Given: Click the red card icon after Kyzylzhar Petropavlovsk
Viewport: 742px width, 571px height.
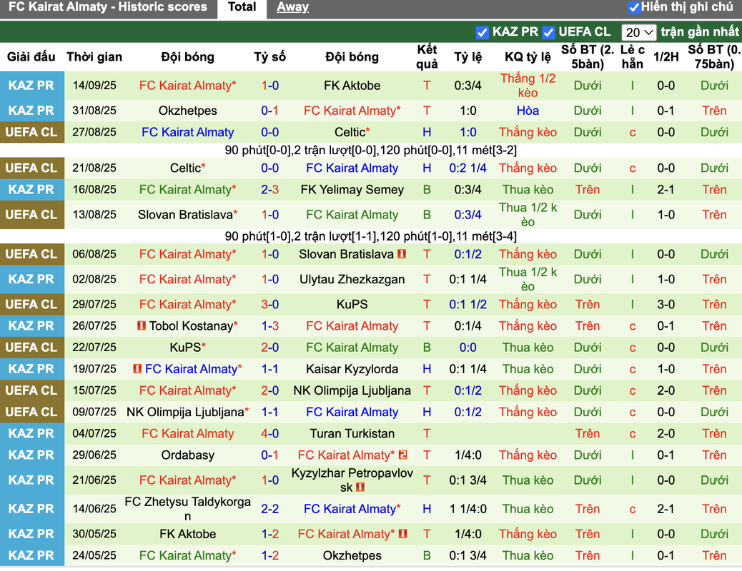Looking at the screenshot, I should (x=360, y=487).
